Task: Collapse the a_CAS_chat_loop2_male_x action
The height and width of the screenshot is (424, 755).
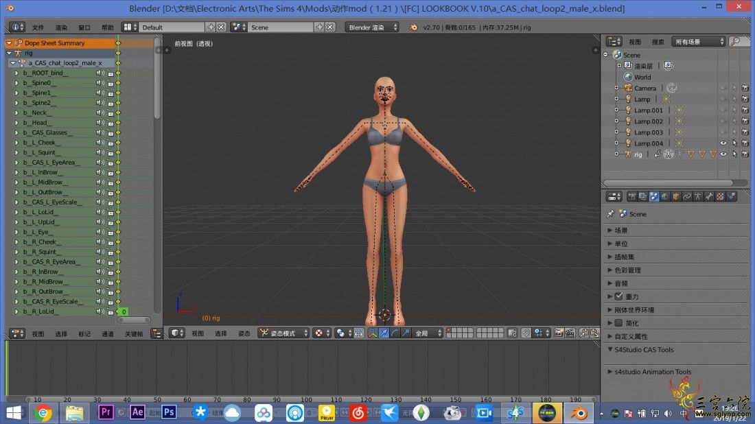Action: 13,63
